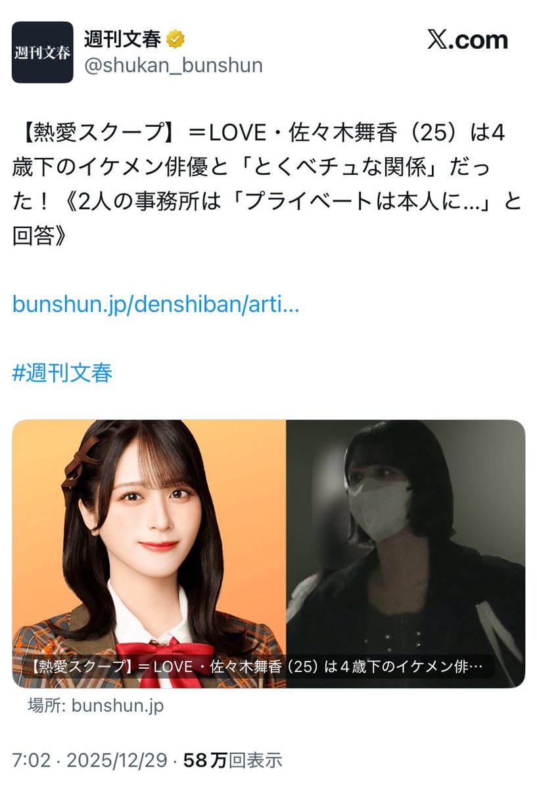Click the 回答》 text ending the tweet
The width and height of the screenshot is (537, 789).
[x=39, y=236]
